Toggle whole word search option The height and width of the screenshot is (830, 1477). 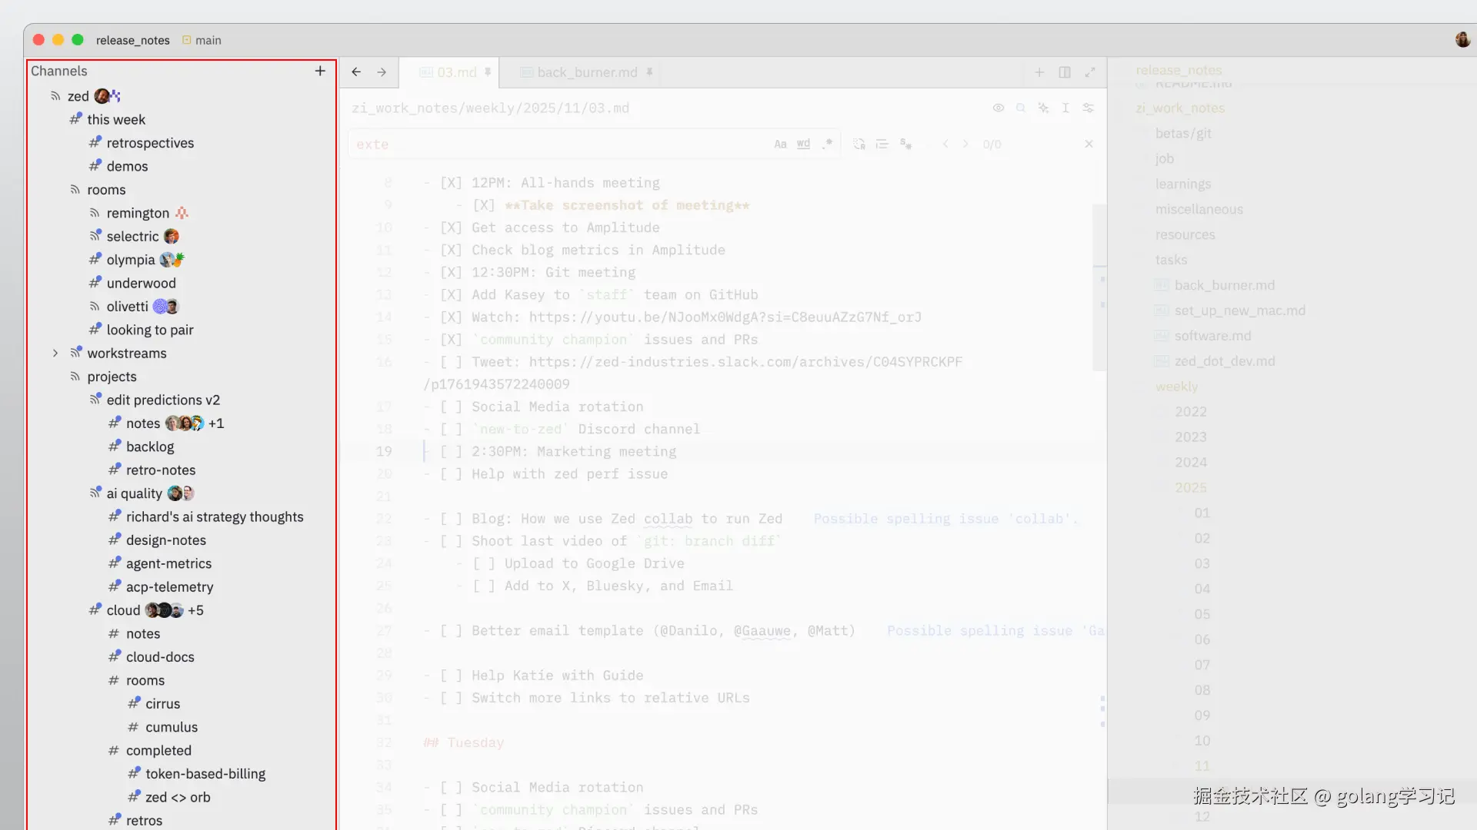[803, 144]
